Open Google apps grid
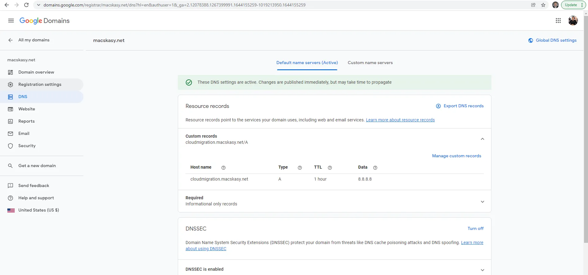Viewport: 588px width, 275px height. pyautogui.click(x=558, y=21)
